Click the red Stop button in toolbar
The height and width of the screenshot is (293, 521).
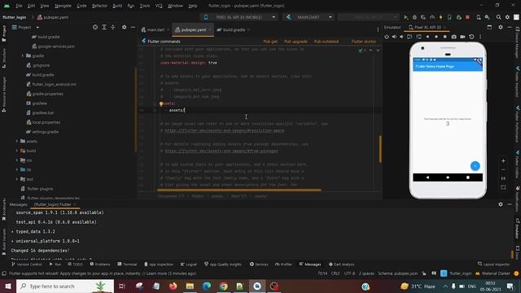click(467, 17)
